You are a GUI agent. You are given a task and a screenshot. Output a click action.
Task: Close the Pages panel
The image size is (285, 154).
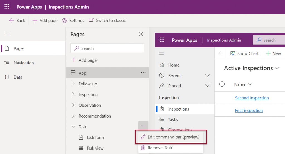point(141,34)
